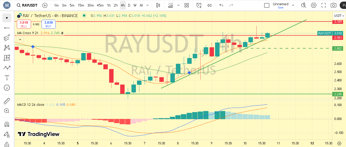The width and height of the screenshot is (346, 147).
Task: Select the 1h interval
Action: coord(109,5)
